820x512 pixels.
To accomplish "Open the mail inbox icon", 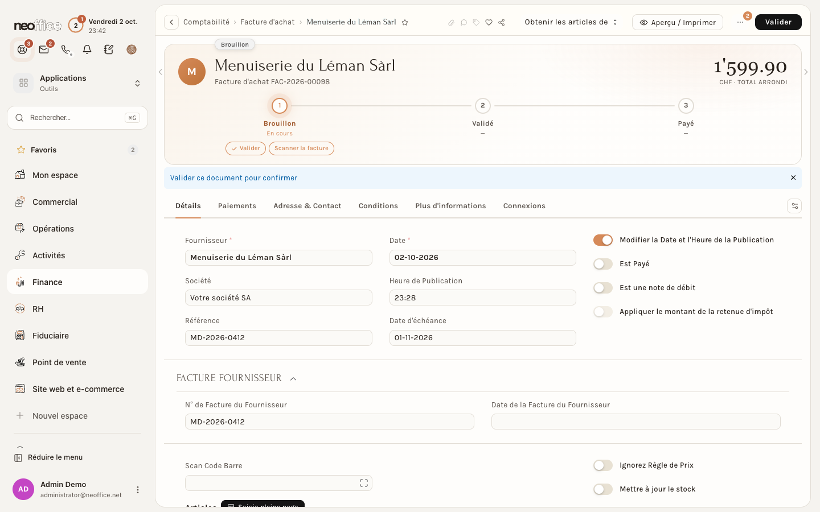I will tap(44, 49).
